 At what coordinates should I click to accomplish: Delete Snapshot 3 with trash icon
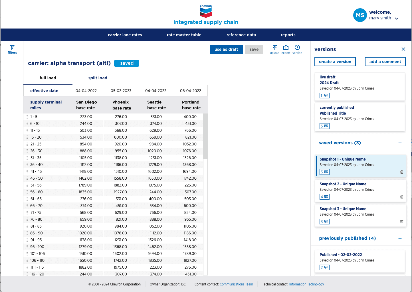click(402, 222)
